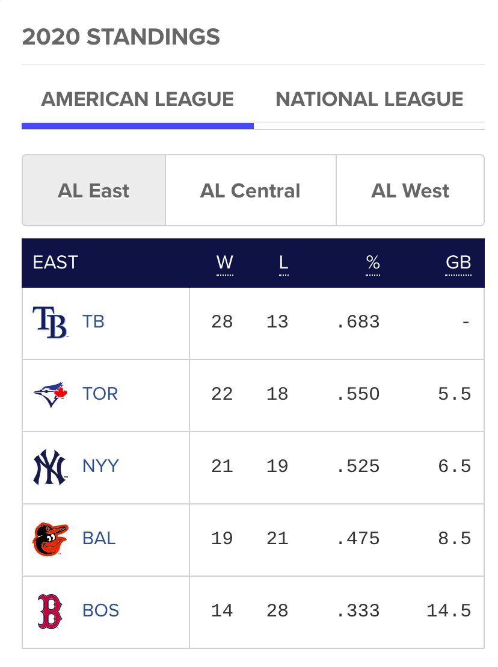Click the % column header
The height and width of the screenshot is (667, 498).
tap(373, 262)
